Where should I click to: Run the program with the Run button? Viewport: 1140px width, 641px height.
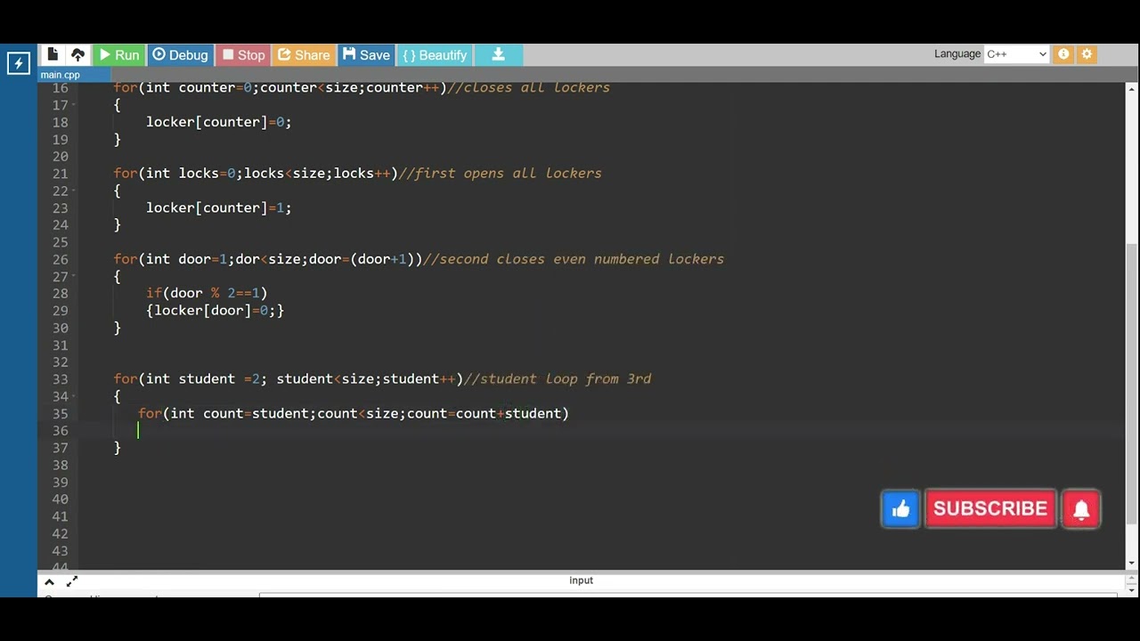point(118,55)
